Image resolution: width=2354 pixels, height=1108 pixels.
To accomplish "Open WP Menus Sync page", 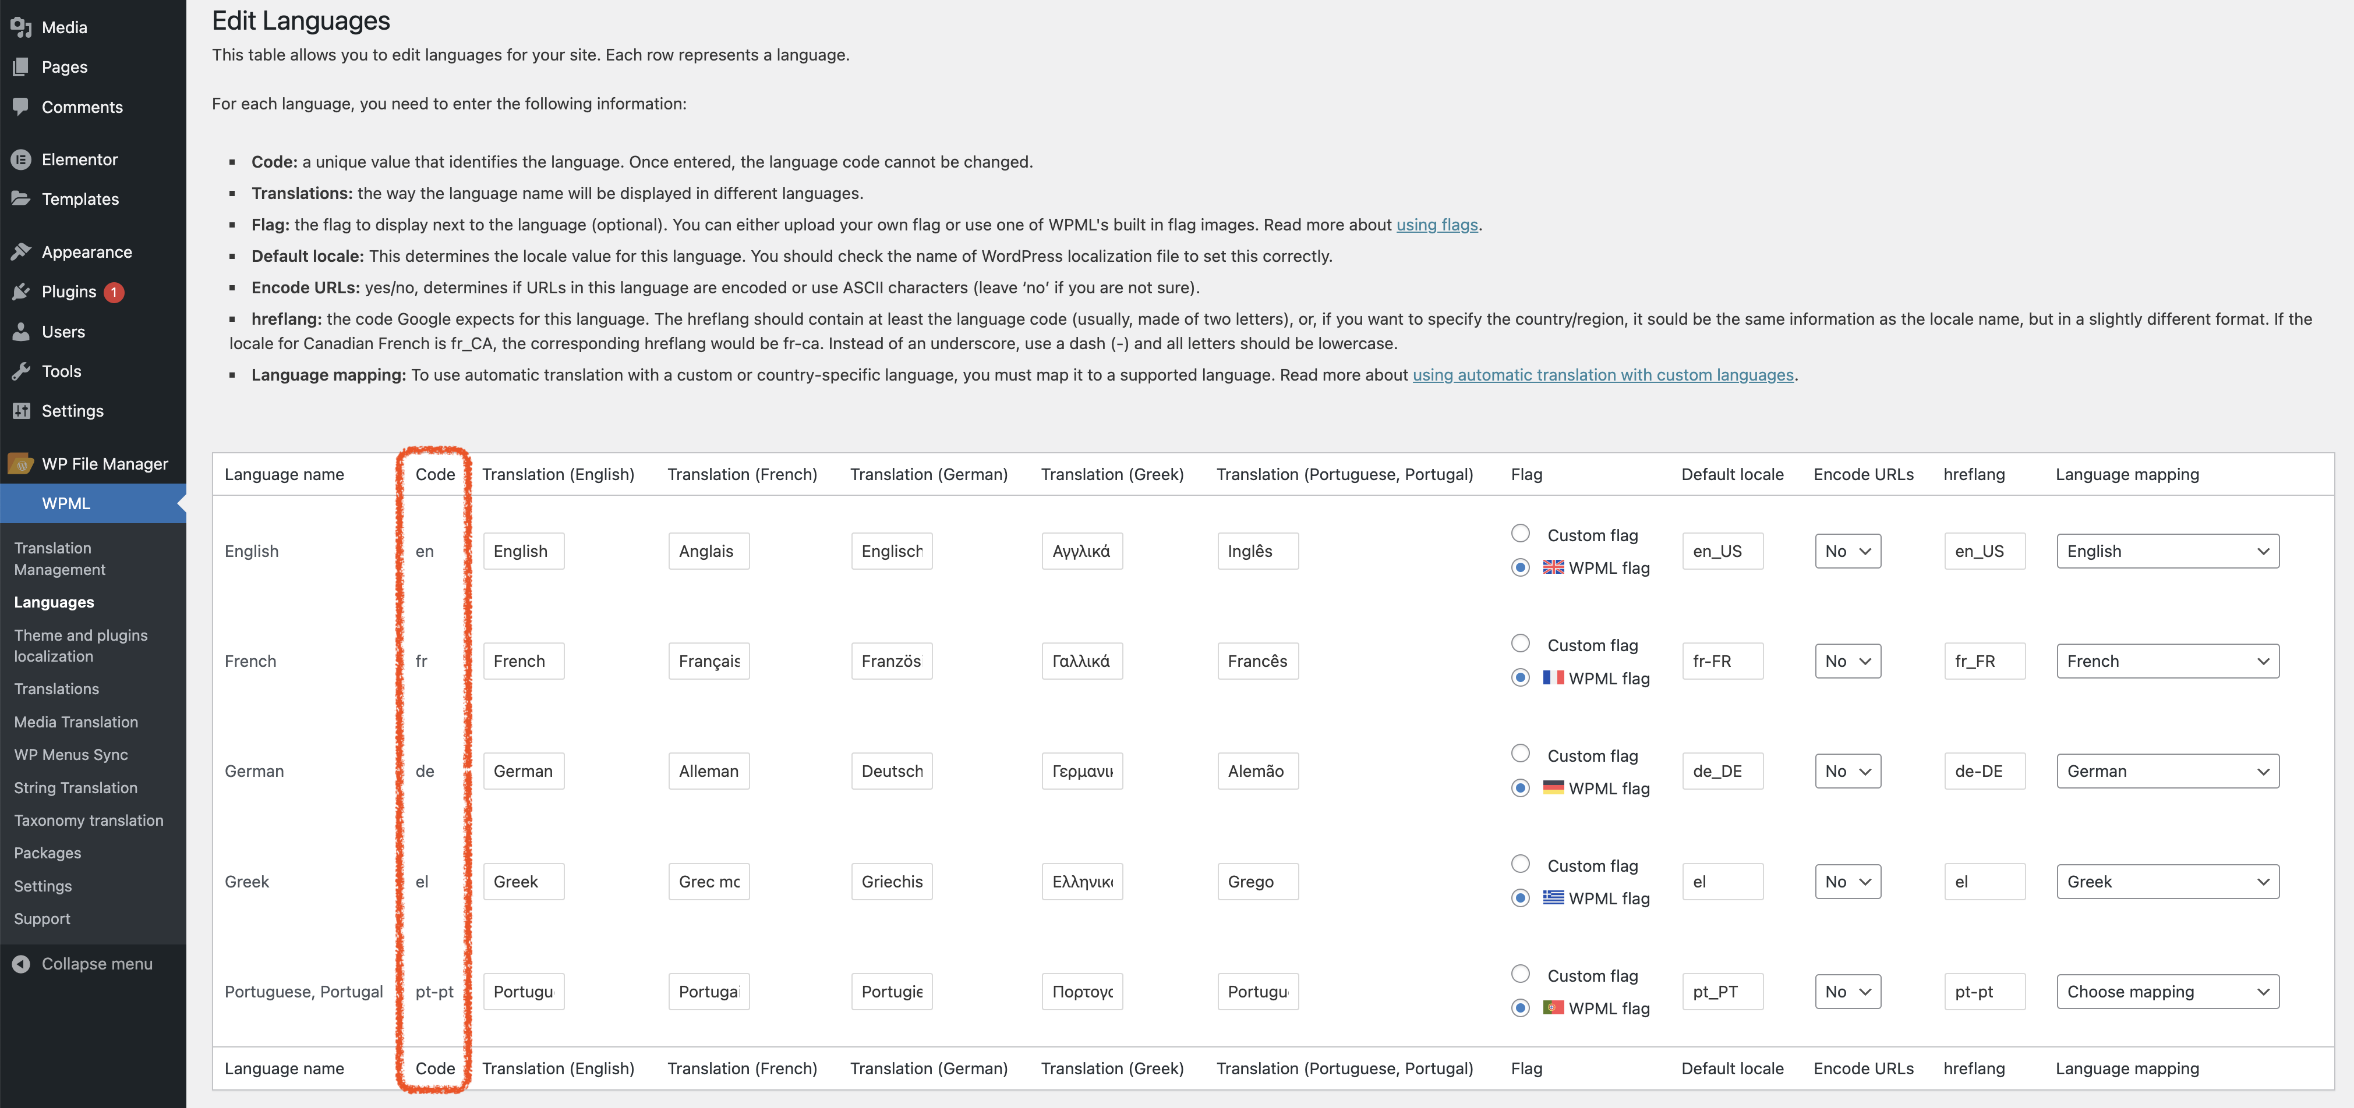I will point(70,755).
